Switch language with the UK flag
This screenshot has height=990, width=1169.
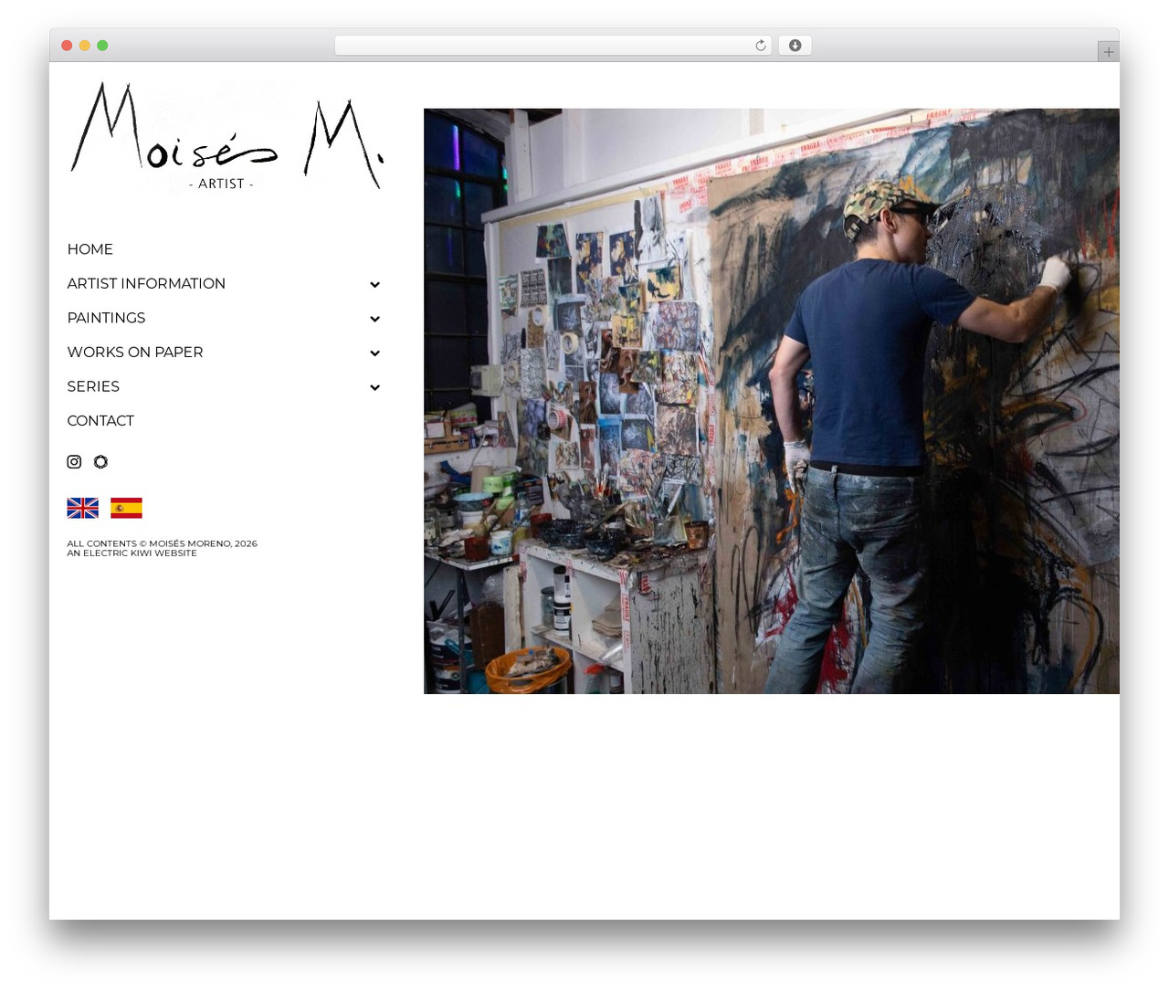tap(82, 508)
